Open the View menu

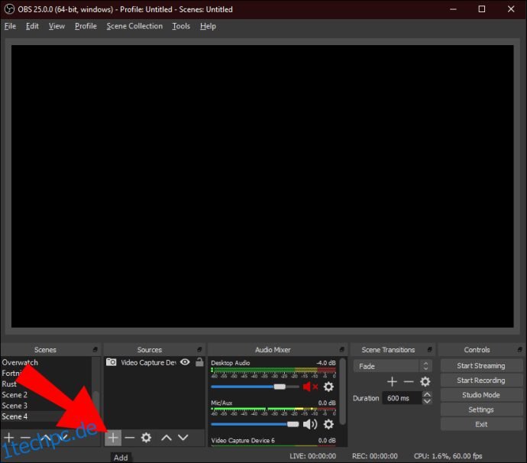coord(57,26)
